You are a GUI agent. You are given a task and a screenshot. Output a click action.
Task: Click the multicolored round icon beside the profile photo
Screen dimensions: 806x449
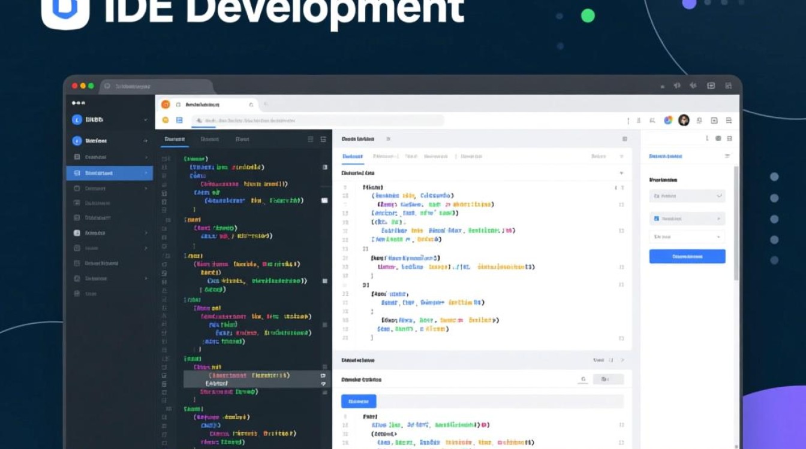click(x=668, y=120)
